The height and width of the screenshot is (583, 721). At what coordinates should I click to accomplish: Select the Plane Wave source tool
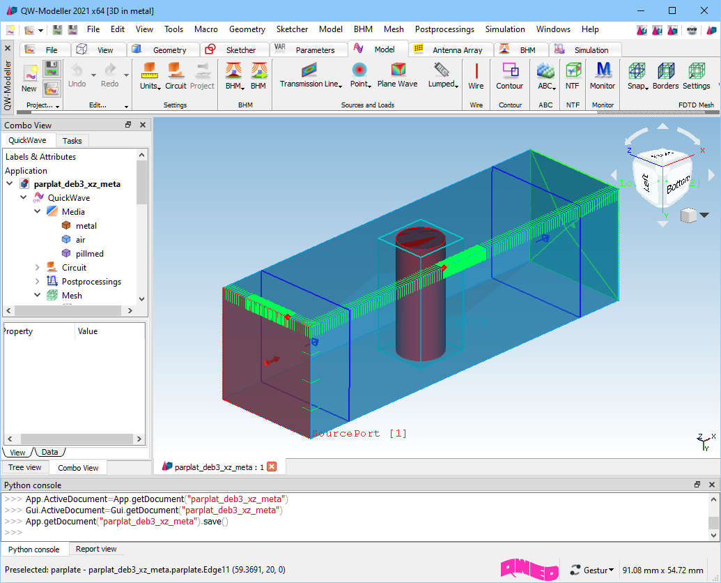(x=397, y=76)
